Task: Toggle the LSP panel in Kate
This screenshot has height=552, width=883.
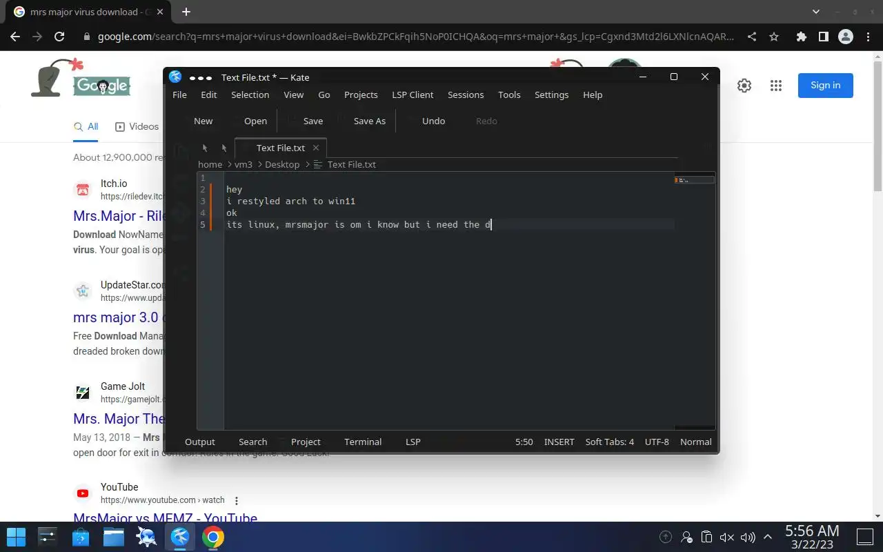Action: pyautogui.click(x=413, y=442)
